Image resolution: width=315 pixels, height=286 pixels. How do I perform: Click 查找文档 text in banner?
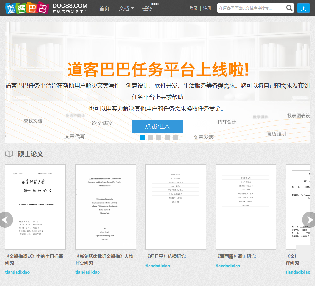(33, 121)
